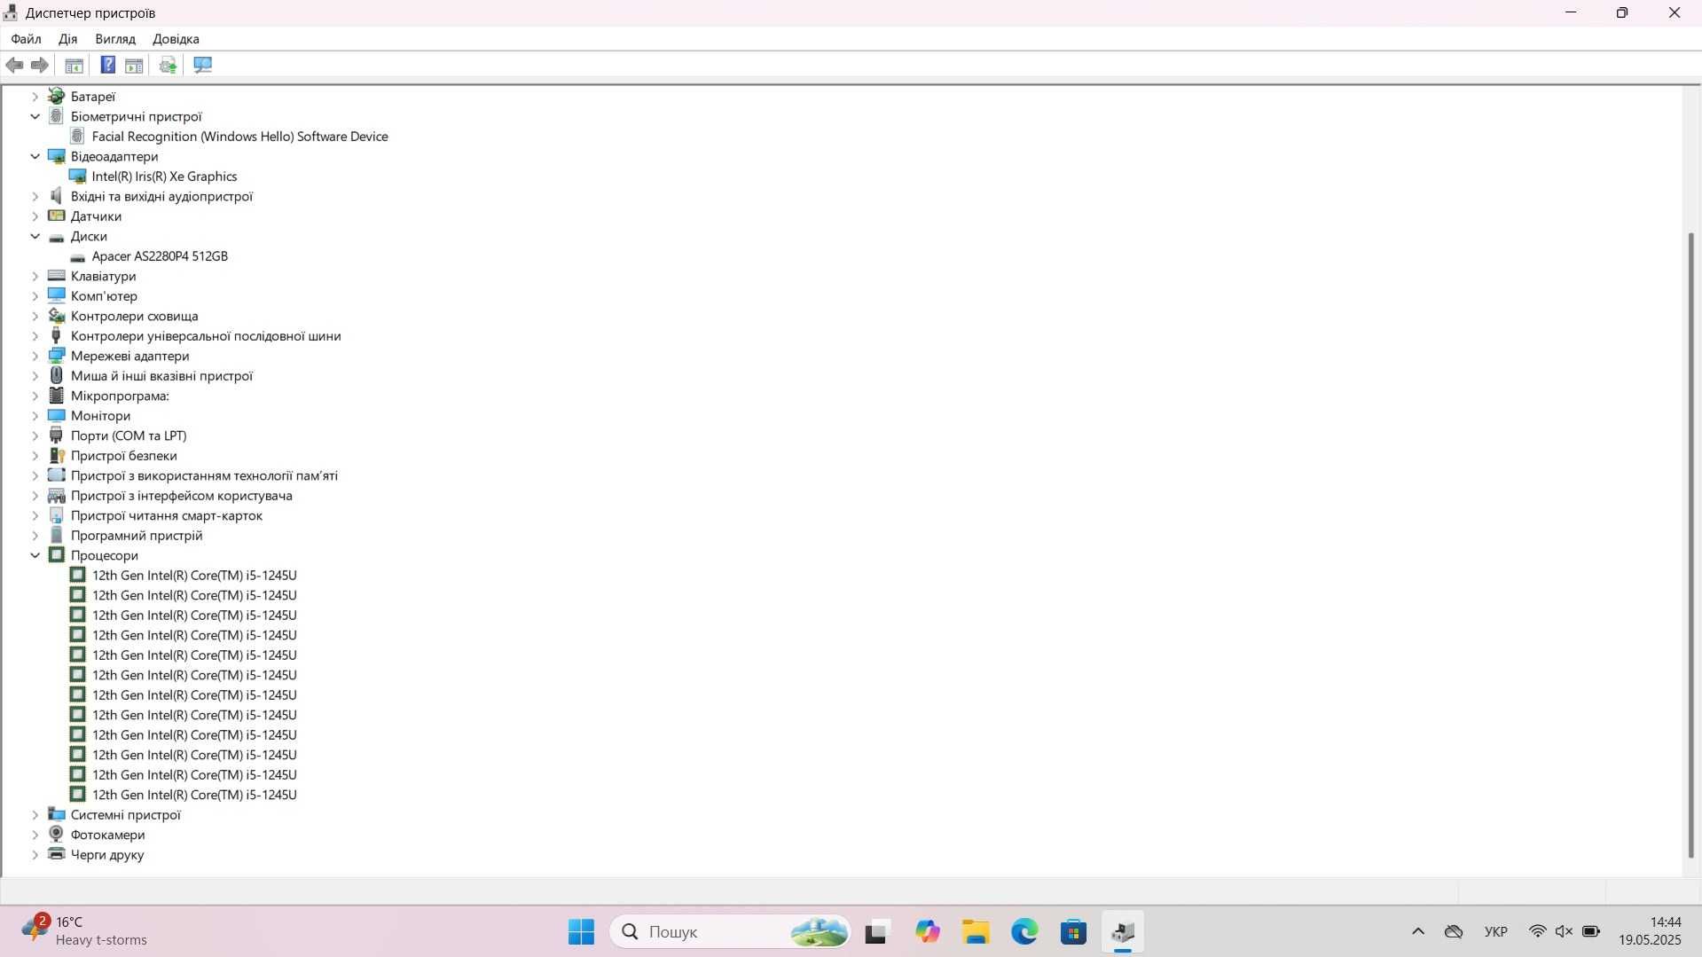Expand the Батареї category
Viewport: 1702px width, 957px height.
(35, 96)
